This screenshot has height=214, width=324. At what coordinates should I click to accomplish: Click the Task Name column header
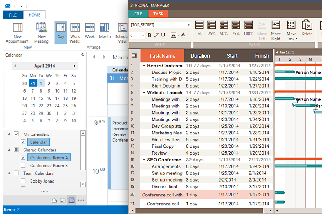162,55
